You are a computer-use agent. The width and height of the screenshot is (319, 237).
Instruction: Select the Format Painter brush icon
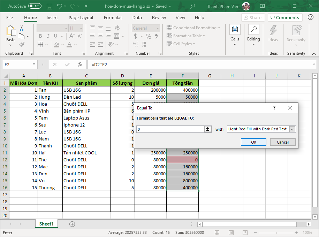point(22,44)
